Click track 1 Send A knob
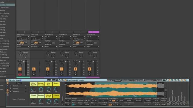193x108 pixels. click(x=21, y=53)
